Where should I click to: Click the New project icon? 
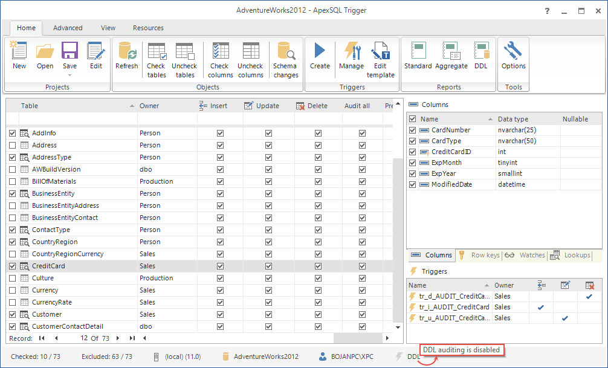tap(19, 51)
